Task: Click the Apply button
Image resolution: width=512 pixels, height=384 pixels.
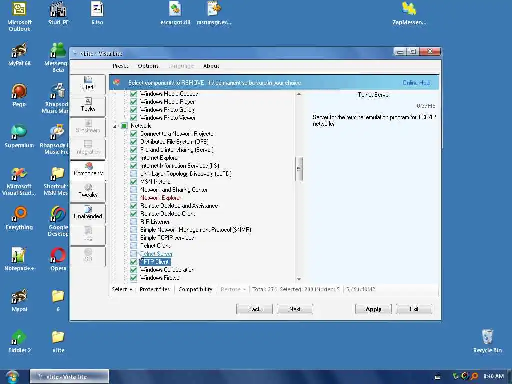Action: [373, 309]
